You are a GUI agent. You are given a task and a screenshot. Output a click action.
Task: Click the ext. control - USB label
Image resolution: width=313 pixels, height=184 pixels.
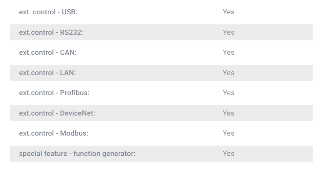pos(48,12)
